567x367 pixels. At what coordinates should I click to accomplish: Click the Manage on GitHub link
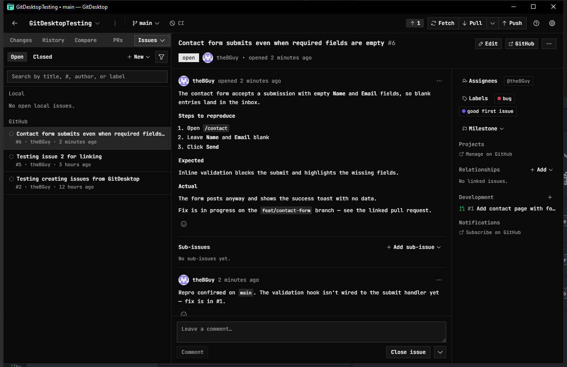(486, 154)
